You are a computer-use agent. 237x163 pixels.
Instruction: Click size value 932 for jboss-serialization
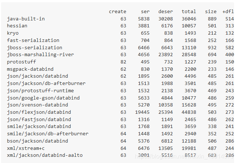point(212,48)
